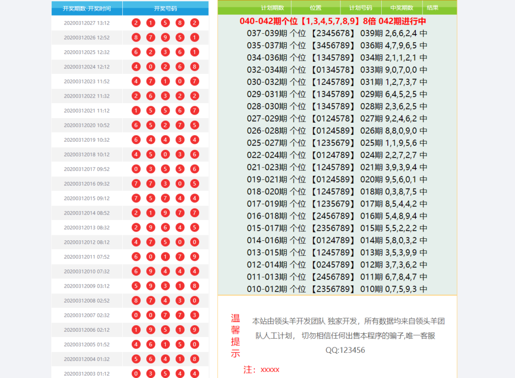The image size is (515, 378).
Task: Click the 037-039期 plan row
Action: [336, 33]
